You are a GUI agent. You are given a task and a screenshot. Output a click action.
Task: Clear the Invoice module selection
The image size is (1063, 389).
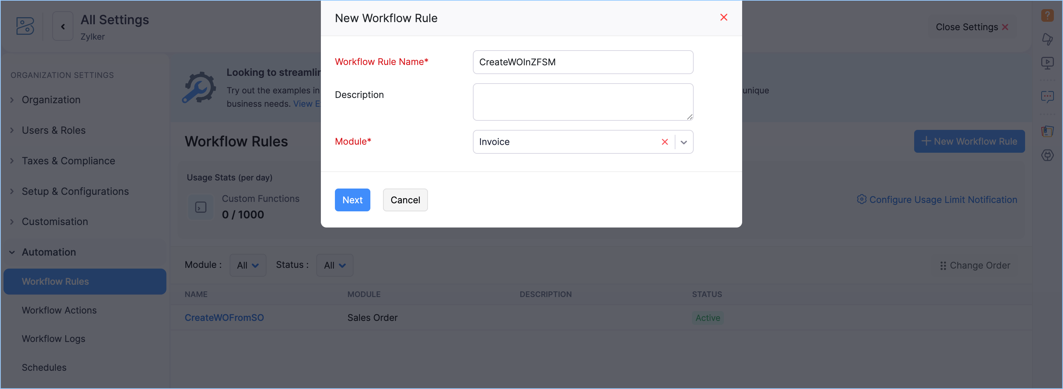click(664, 142)
